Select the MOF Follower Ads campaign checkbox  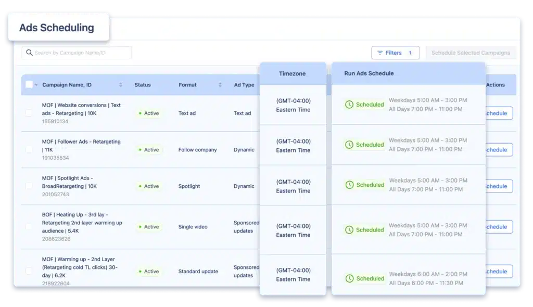tap(29, 150)
